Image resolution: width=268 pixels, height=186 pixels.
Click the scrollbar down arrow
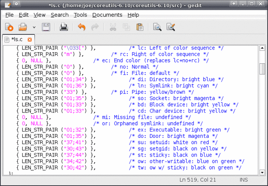click(x=262, y=172)
